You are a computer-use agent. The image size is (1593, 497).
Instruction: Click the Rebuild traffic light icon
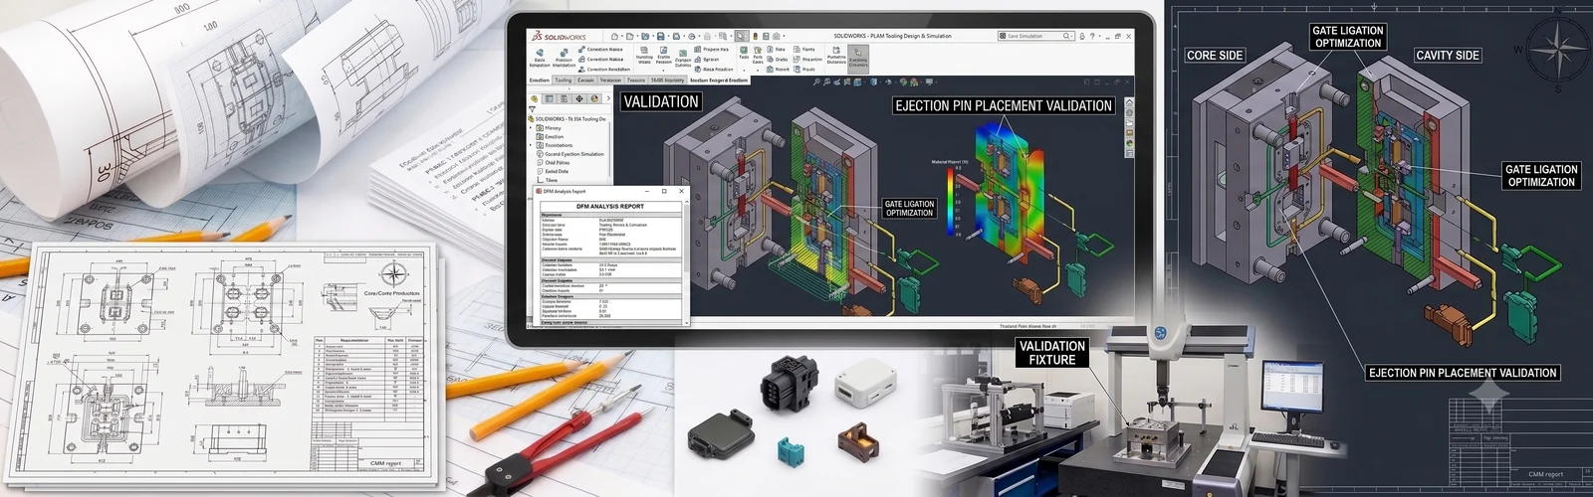(756, 36)
